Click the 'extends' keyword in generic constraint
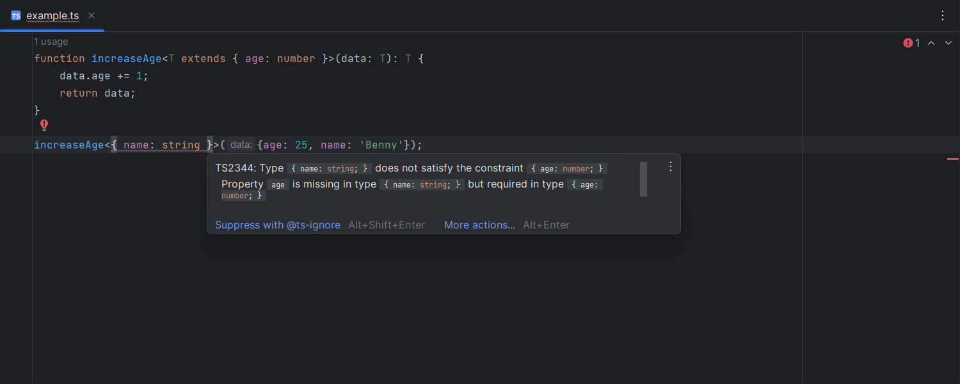The height and width of the screenshot is (384, 960). coord(204,58)
